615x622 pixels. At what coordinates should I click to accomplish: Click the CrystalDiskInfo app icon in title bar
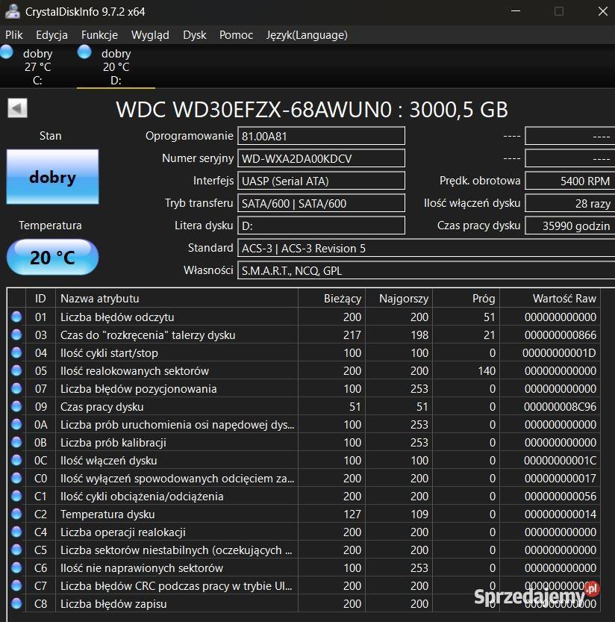[12, 11]
